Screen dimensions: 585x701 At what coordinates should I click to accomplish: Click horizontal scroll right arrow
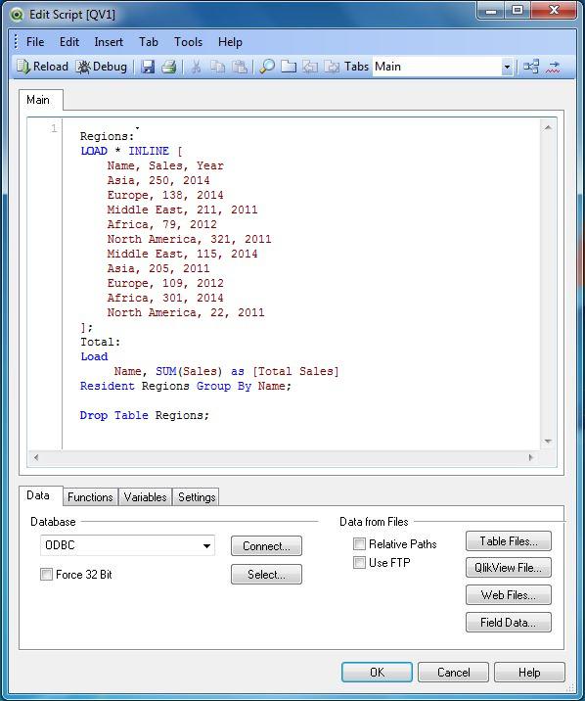pos(531,457)
